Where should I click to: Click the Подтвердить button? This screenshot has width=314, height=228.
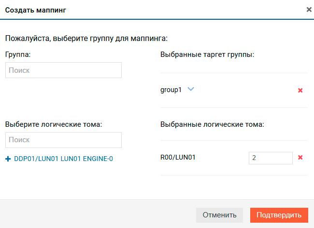[x=279, y=215]
